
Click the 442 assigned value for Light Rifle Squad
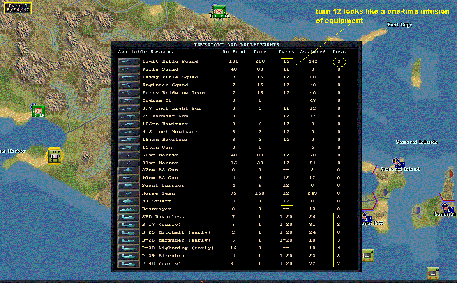tap(313, 62)
